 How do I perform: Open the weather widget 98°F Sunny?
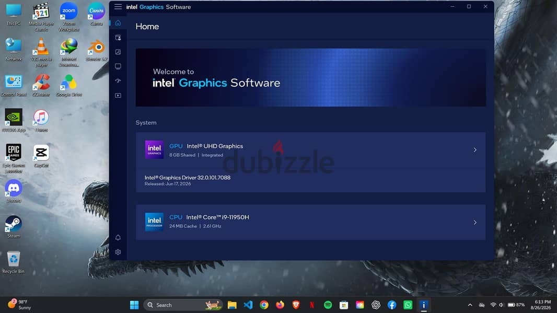[x=20, y=305]
